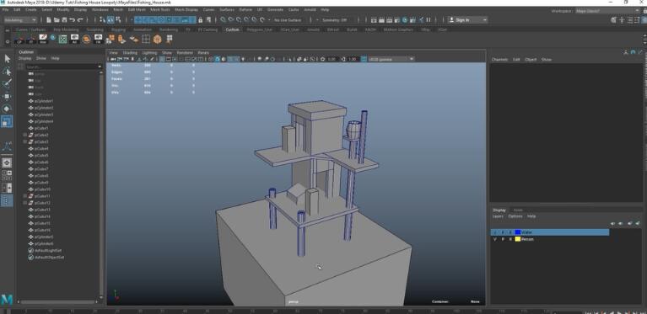The height and width of the screenshot is (314, 647).
Task: Click the Save Scene disk icon
Action: tap(64, 19)
